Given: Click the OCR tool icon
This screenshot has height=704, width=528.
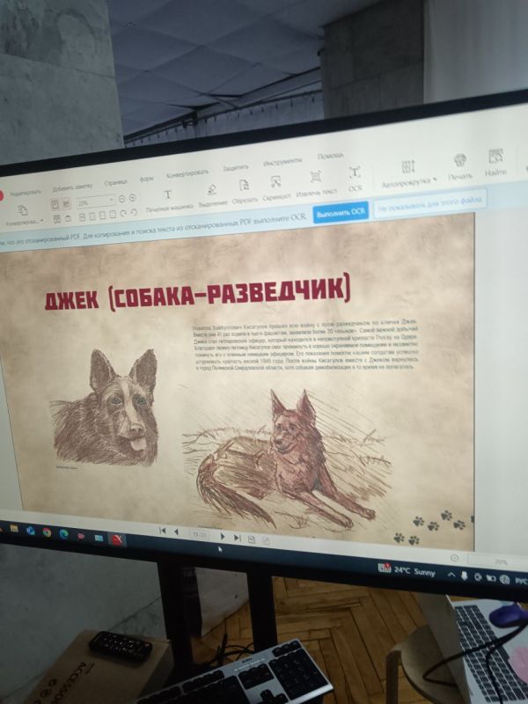Looking at the screenshot, I should click(x=355, y=175).
